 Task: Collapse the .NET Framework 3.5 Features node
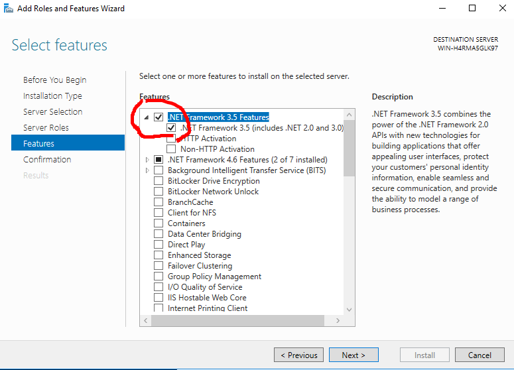[147, 117]
